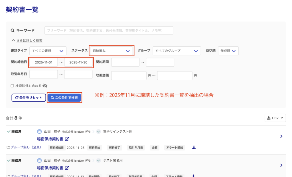This screenshot has width=292, height=177.
Task: Open the ステータス dropdown showing 締結済み
Action: coord(111,51)
